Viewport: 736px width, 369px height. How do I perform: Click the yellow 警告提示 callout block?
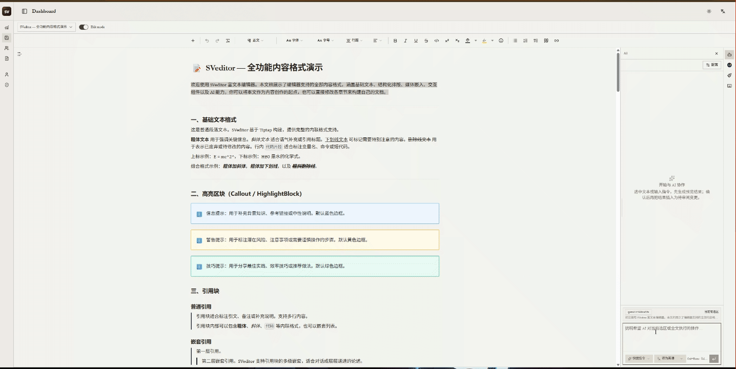click(x=315, y=240)
